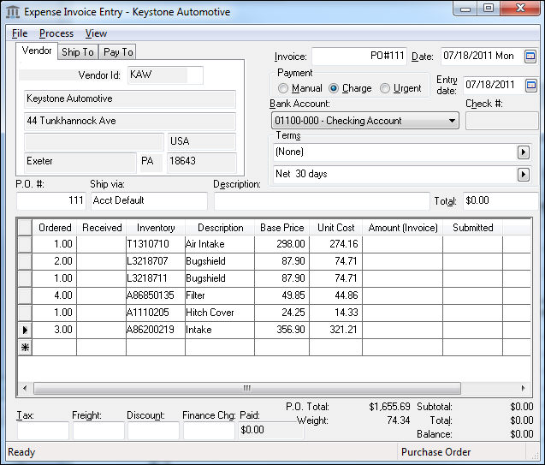The width and height of the screenshot is (545, 465).
Task: Click the Freight input field
Action: pyautogui.click(x=98, y=431)
